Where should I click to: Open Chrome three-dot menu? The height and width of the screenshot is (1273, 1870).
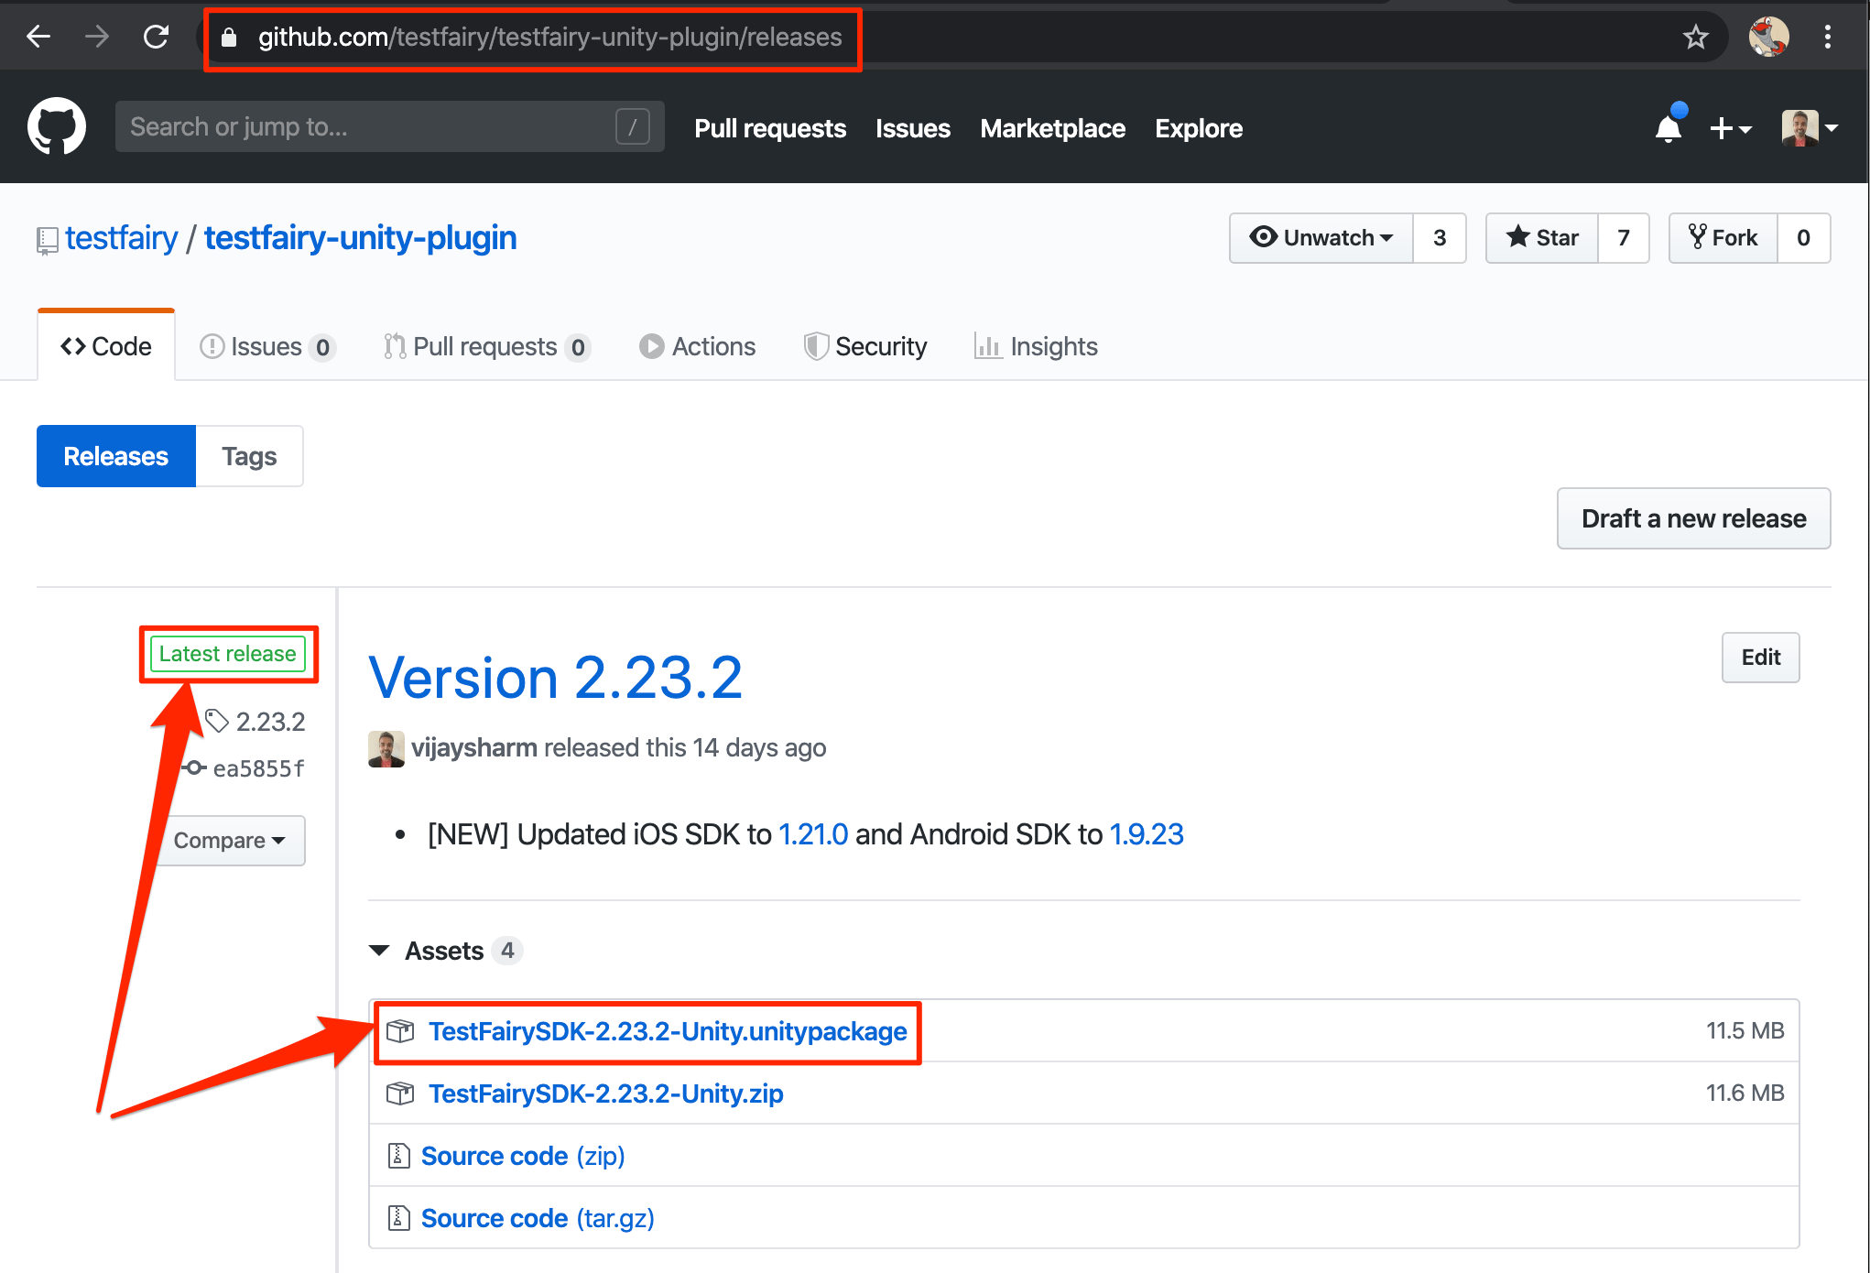tap(1827, 37)
